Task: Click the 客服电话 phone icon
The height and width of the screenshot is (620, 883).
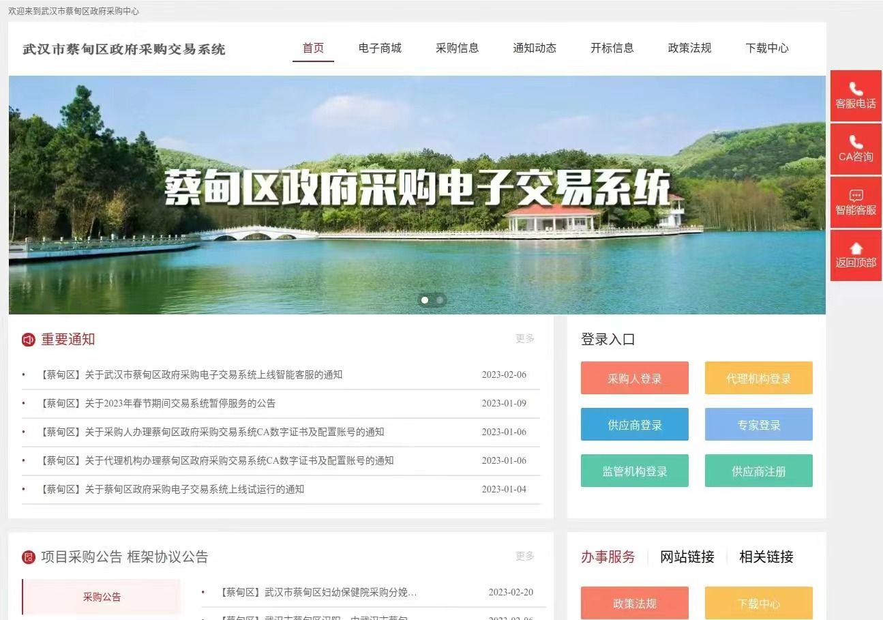Action: pos(856,89)
